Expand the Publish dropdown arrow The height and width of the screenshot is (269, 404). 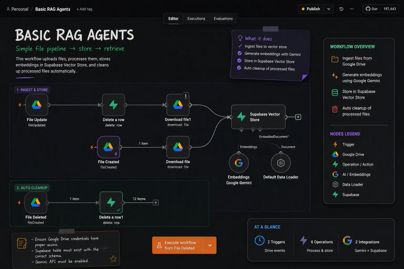329,9
